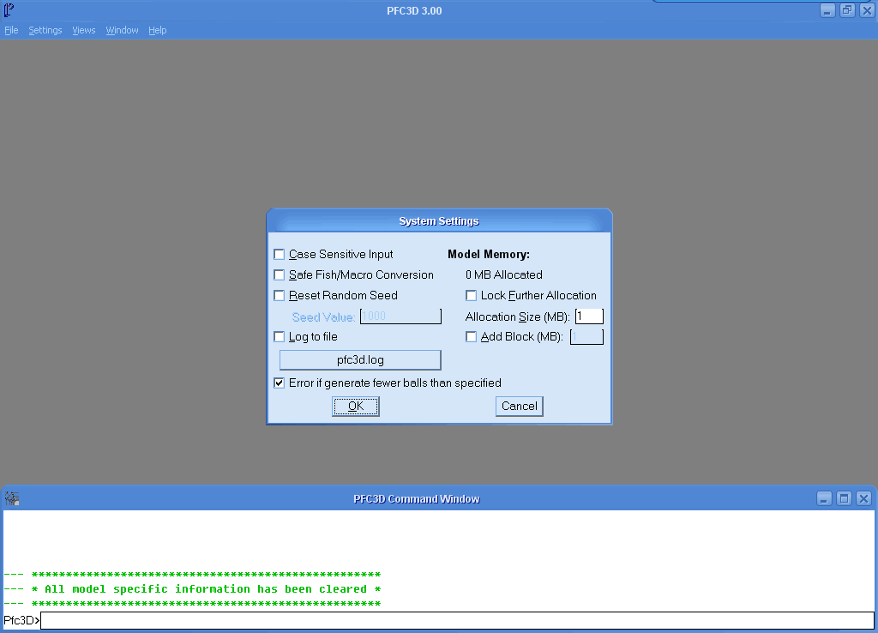Screen dimensions: 878x633
Task: Click 'All model specific information has been cleared' line
Action: 206,589
